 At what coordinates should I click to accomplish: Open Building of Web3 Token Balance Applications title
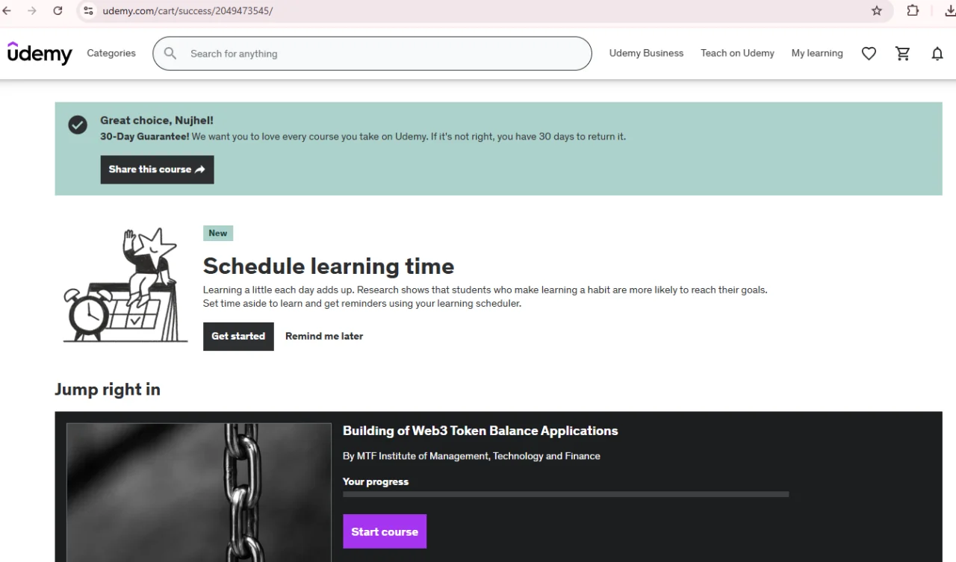coord(480,431)
